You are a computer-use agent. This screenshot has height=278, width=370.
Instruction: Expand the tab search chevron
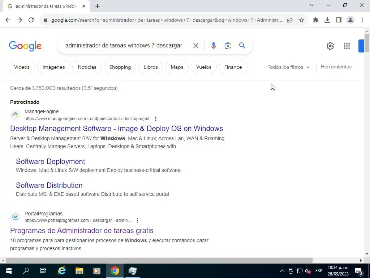(x=312, y=5)
